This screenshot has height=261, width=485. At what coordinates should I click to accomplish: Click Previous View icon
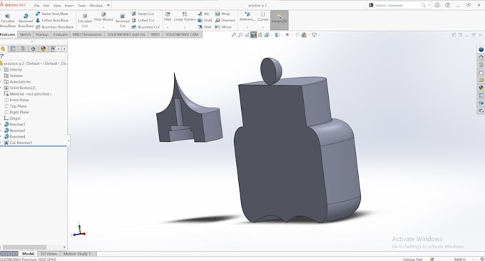pyautogui.click(x=247, y=35)
